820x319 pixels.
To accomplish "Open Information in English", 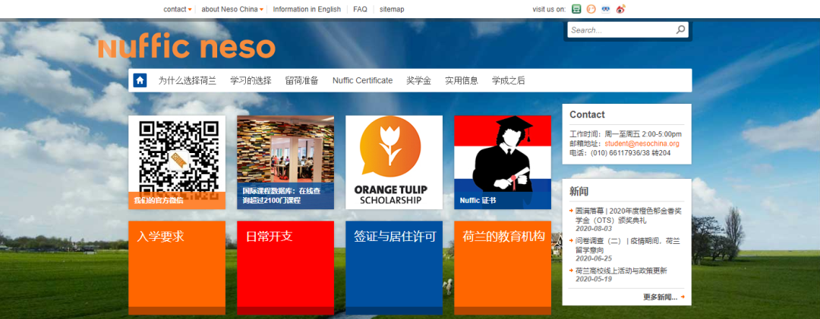I will 307,9.
